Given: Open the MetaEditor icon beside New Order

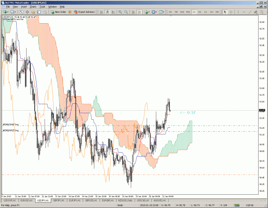Looking at the screenshot, I should [70, 12].
